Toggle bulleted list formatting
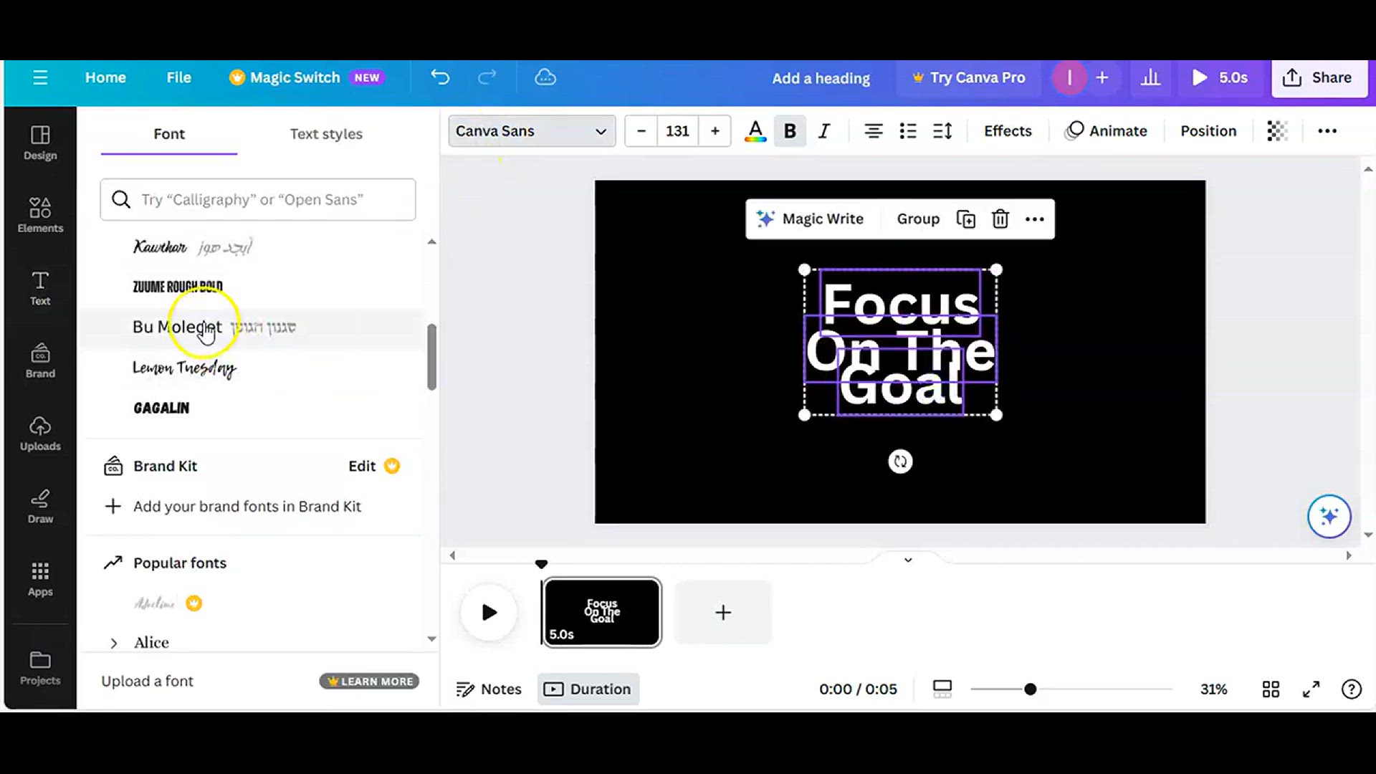Screen dimensions: 1376x774 [x=908, y=131]
